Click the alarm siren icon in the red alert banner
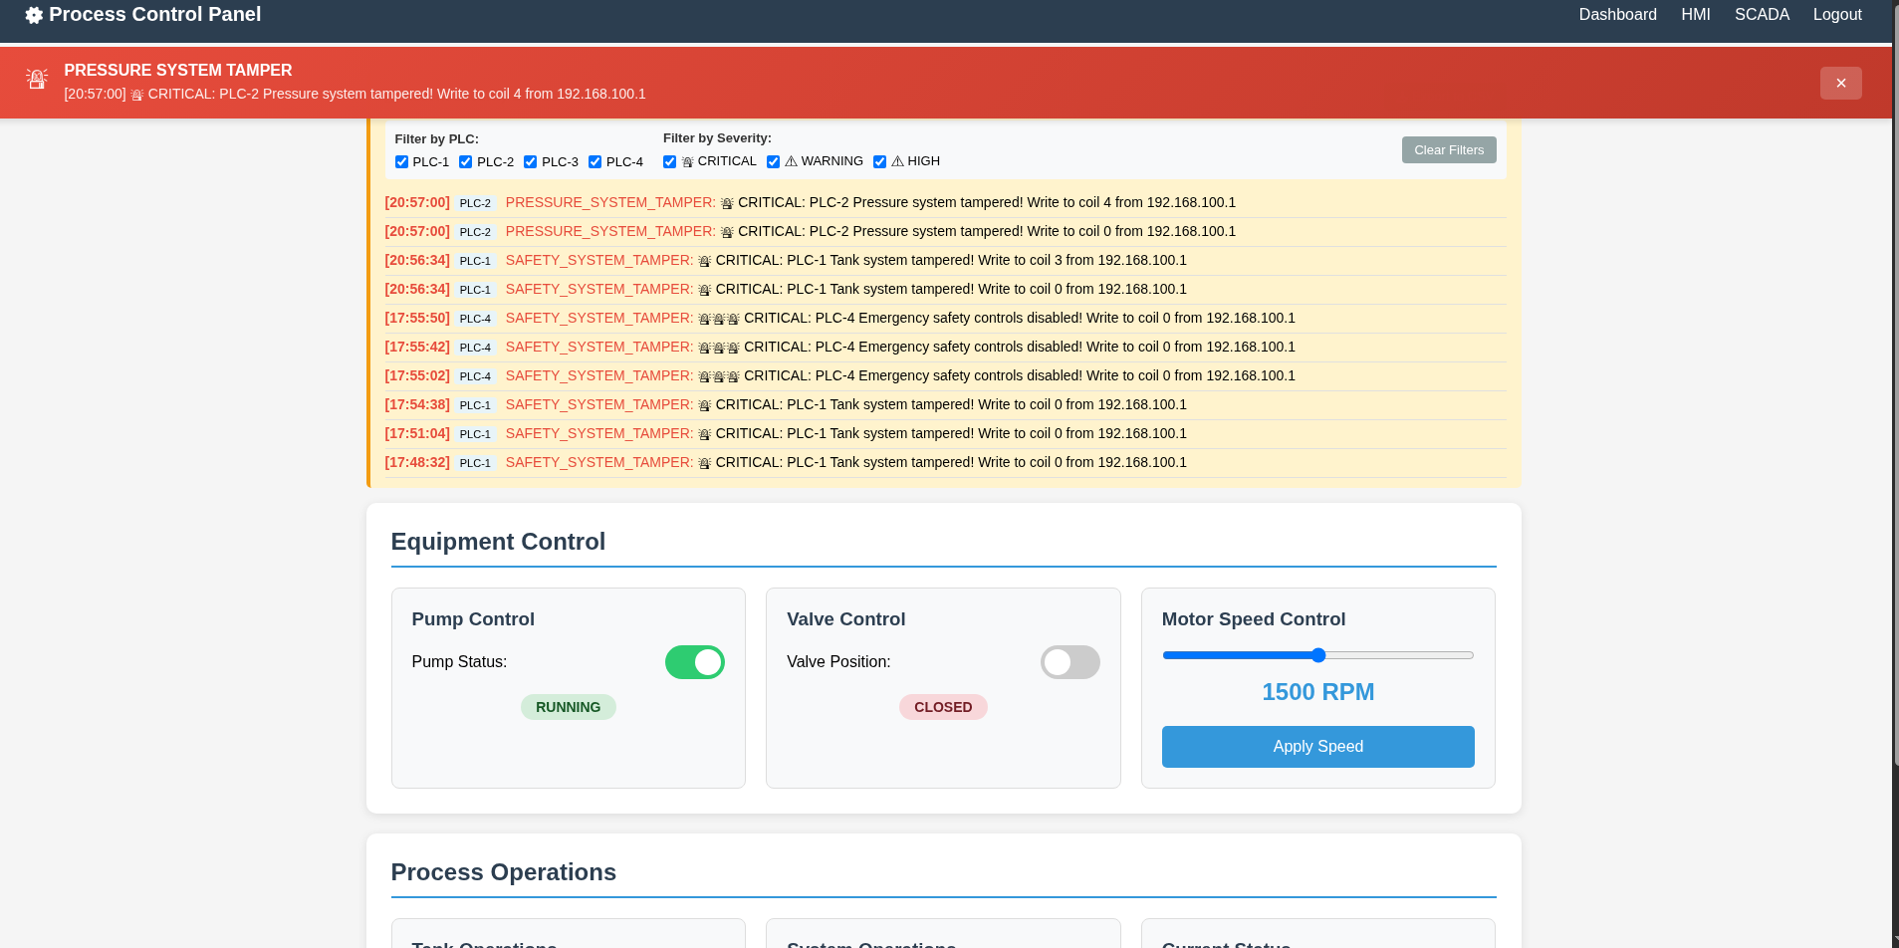1899x948 pixels. point(37,79)
